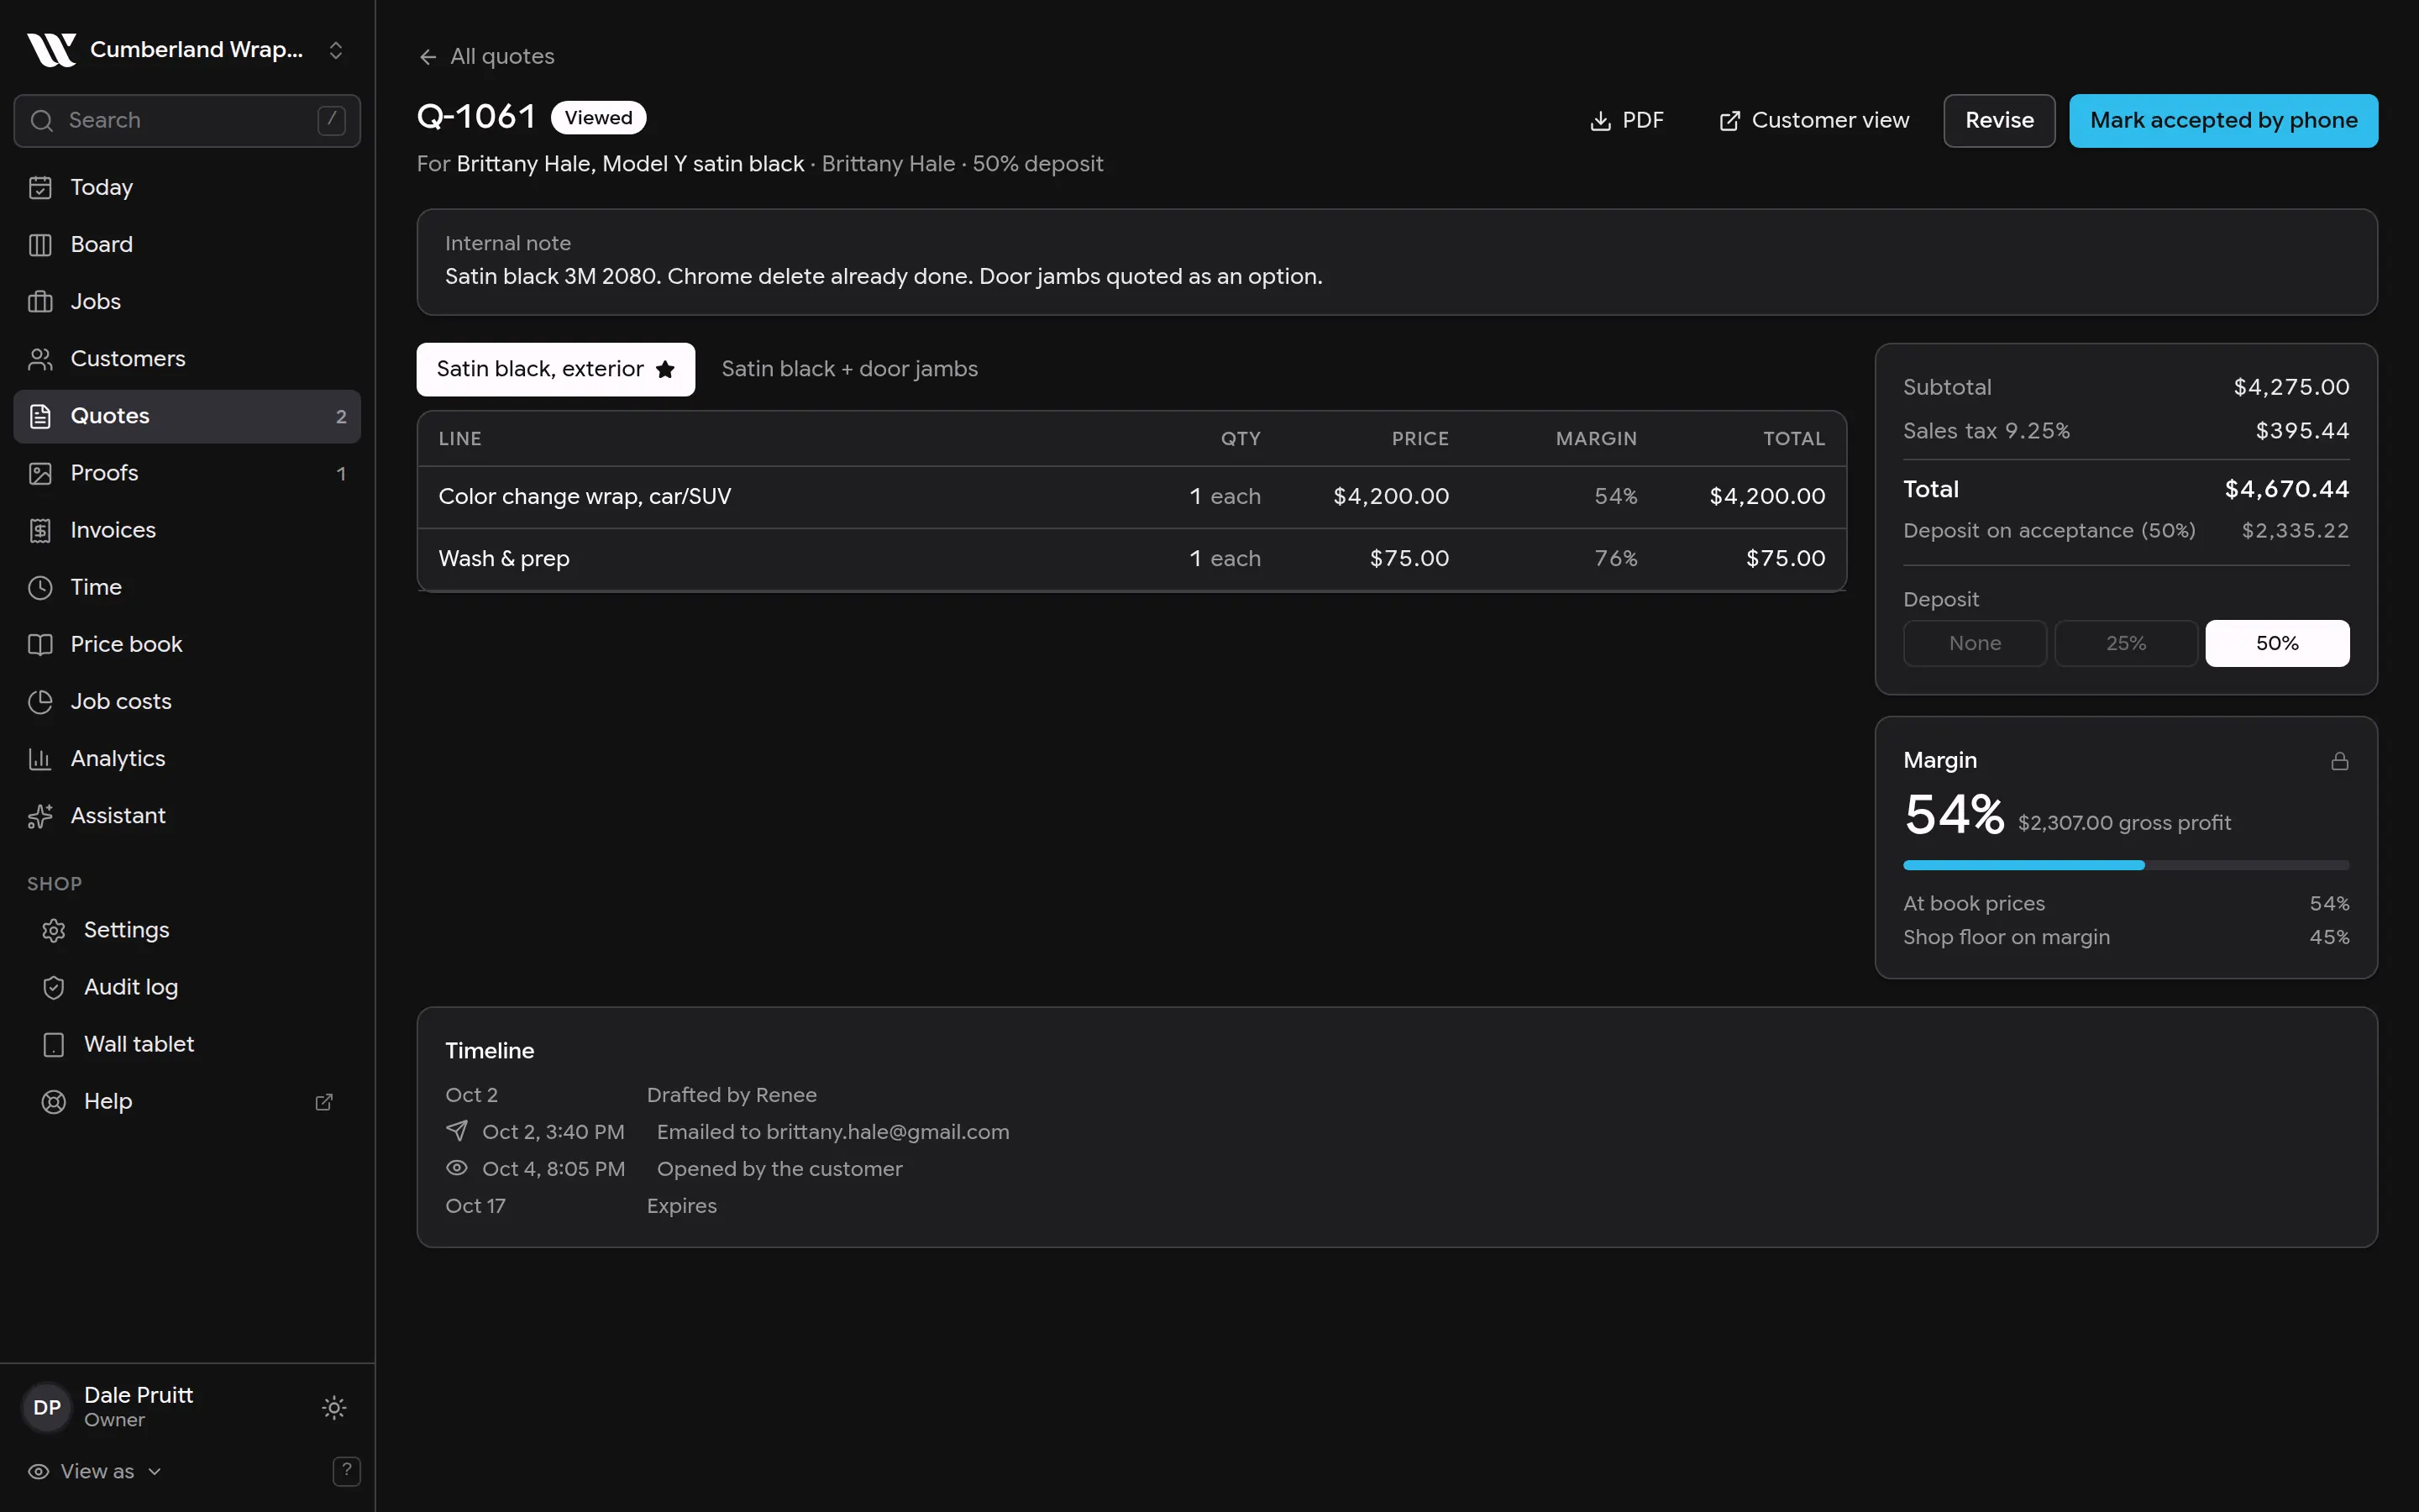Select the Wash & prep line row
This screenshot has height=1512, width=2419.
pos(1131,559)
